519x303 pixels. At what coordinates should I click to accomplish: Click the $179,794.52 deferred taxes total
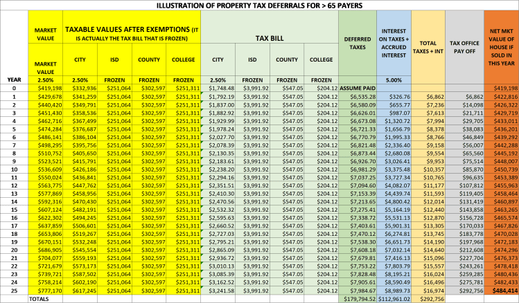tap(359, 298)
